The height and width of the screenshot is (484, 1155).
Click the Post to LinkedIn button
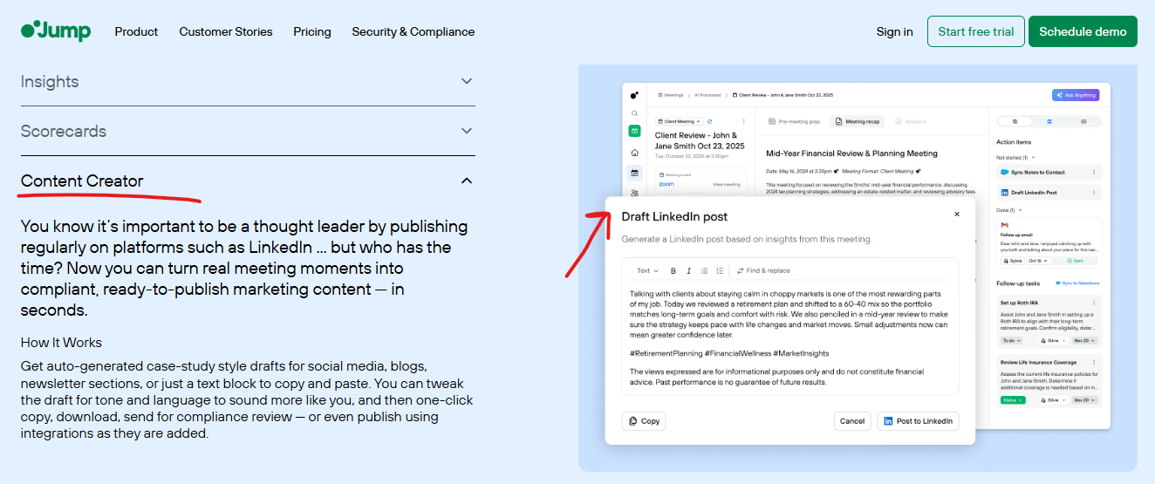[918, 421]
